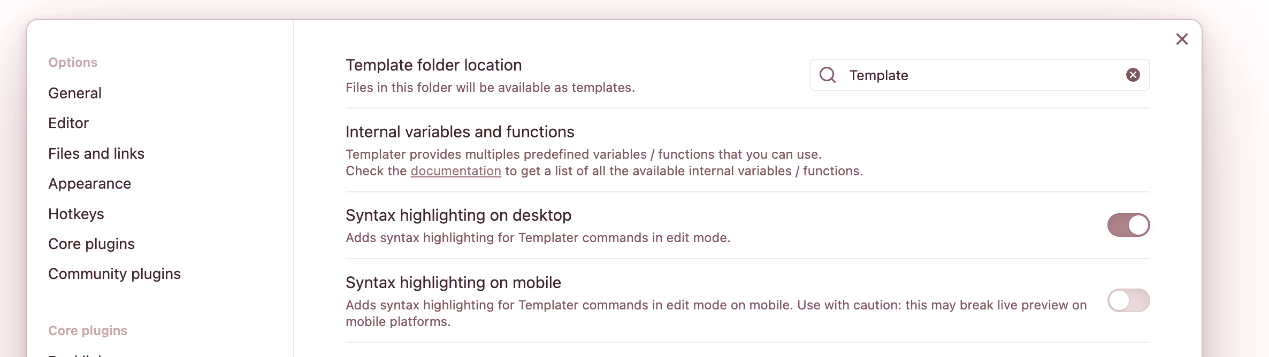Show the Community plugins settings
1269x357 pixels.
114,274
